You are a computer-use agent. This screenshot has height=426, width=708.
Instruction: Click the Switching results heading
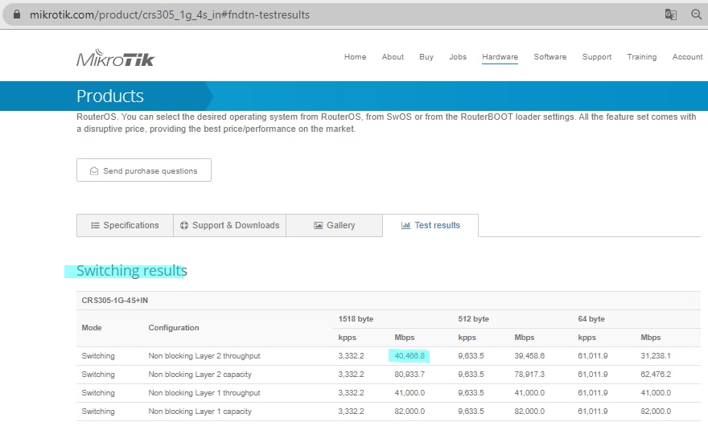(131, 271)
